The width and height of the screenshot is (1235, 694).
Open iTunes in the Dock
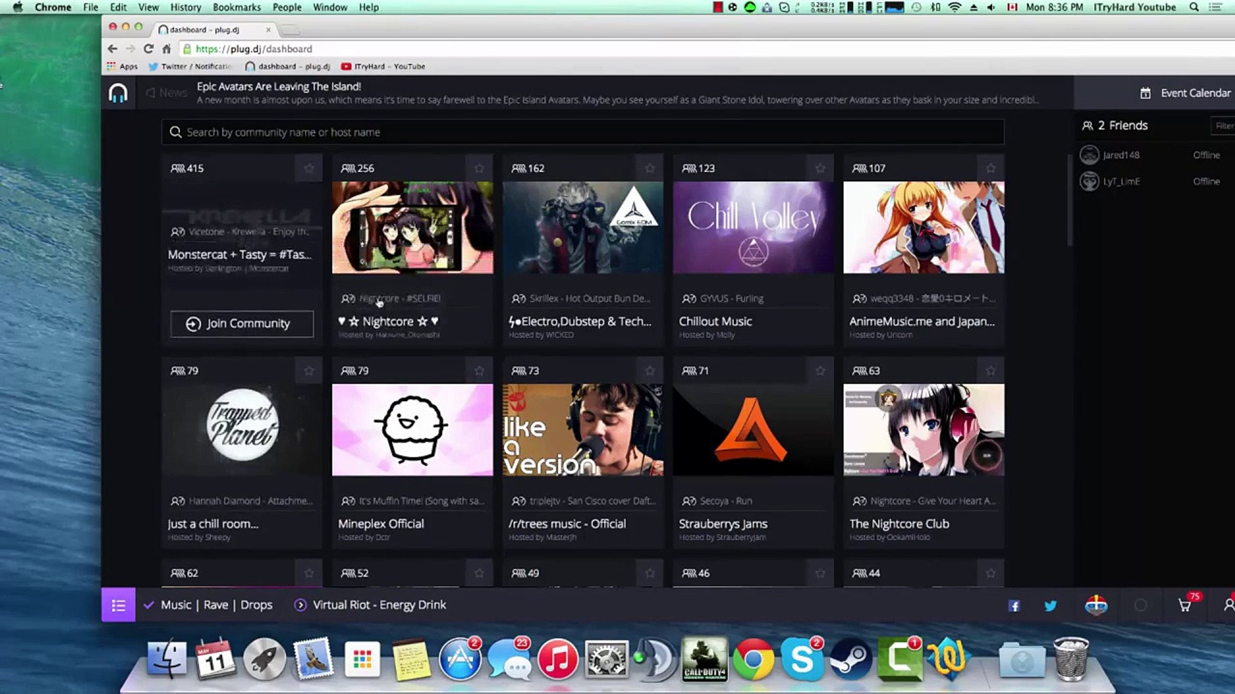pyautogui.click(x=558, y=659)
